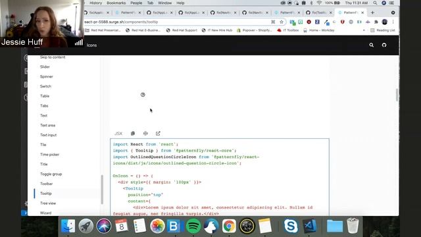Go to Toggle group component page

[x=51, y=174]
